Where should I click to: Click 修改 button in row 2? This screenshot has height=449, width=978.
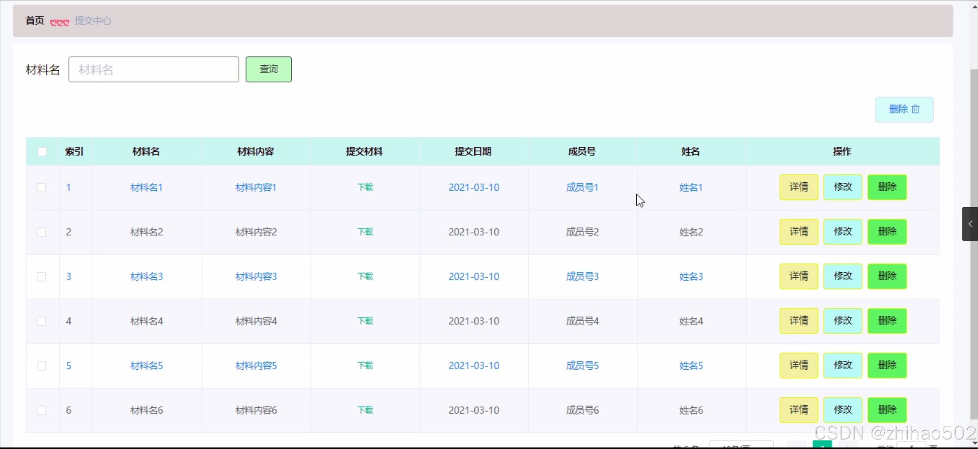pyautogui.click(x=842, y=232)
